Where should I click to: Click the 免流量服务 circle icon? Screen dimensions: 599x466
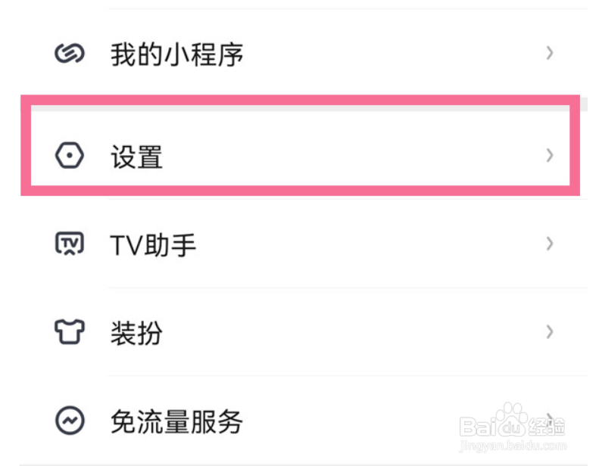pyautogui.click(x=70, y=421)
